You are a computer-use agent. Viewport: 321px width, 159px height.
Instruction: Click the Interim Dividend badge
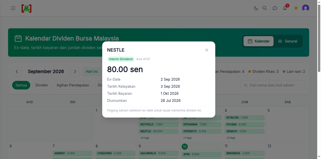coord(121,59)
